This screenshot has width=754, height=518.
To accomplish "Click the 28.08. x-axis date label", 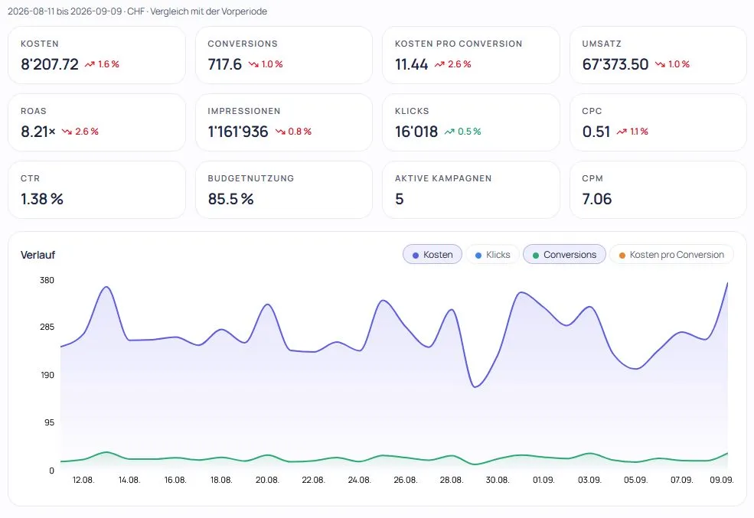I will (452, 480).
